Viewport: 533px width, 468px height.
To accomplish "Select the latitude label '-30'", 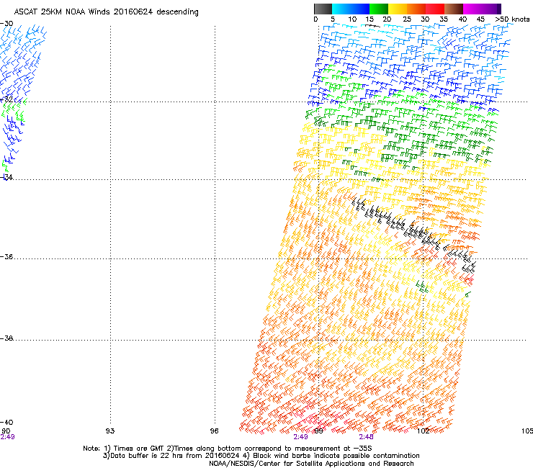I will pyautogui.click(x=6, y=24).
